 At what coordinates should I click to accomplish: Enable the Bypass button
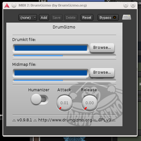pos(108,18)
